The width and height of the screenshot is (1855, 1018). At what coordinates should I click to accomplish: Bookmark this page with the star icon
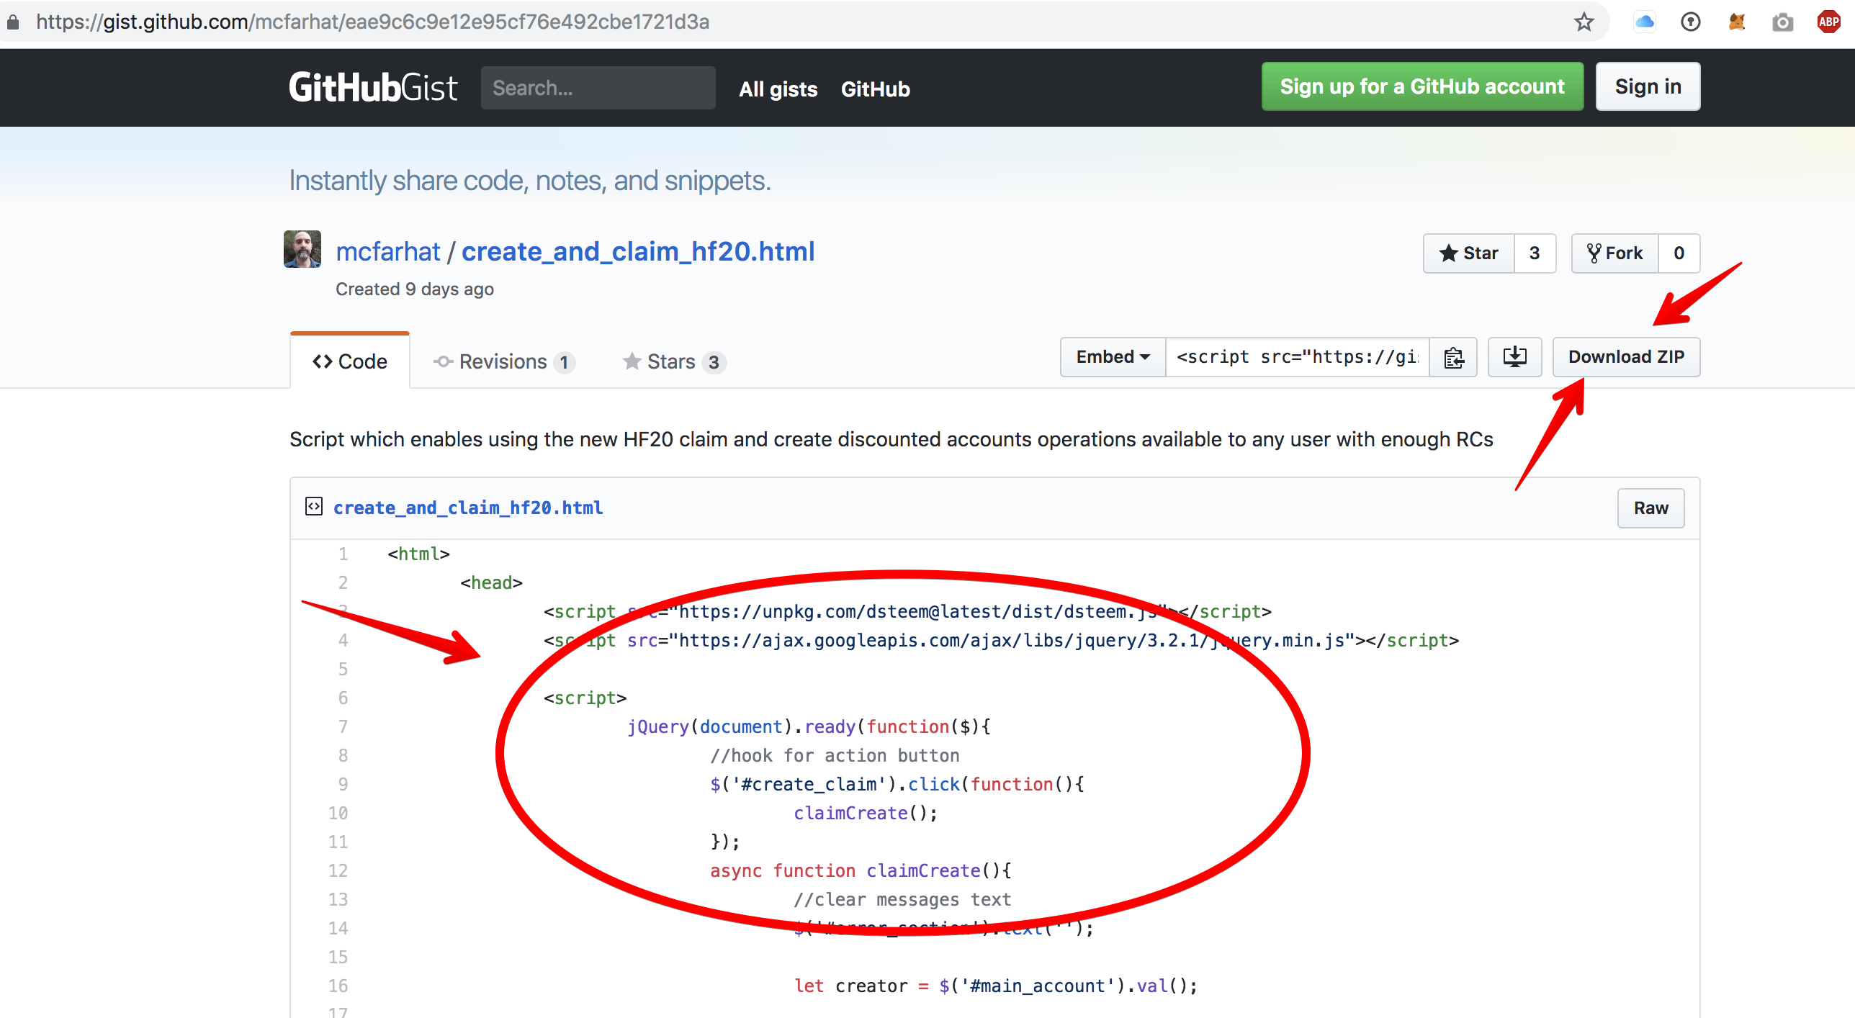[x=1584, y=22]
